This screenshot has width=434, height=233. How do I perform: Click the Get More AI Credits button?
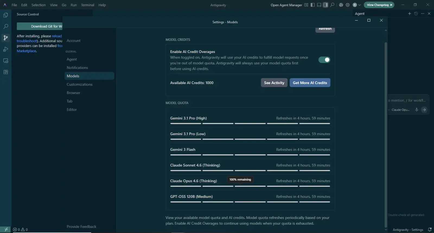coord(310,83)
